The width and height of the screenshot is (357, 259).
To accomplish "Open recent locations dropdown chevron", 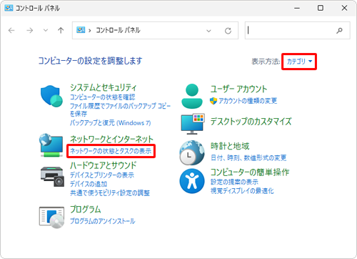I will tap(46, 30).
